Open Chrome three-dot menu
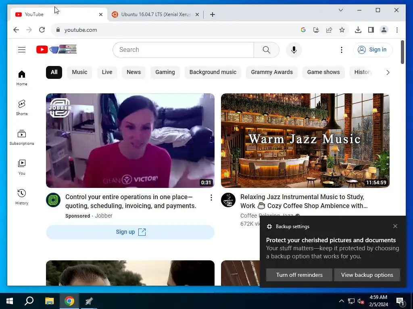413x309 pixels. [x=397, y=30]
